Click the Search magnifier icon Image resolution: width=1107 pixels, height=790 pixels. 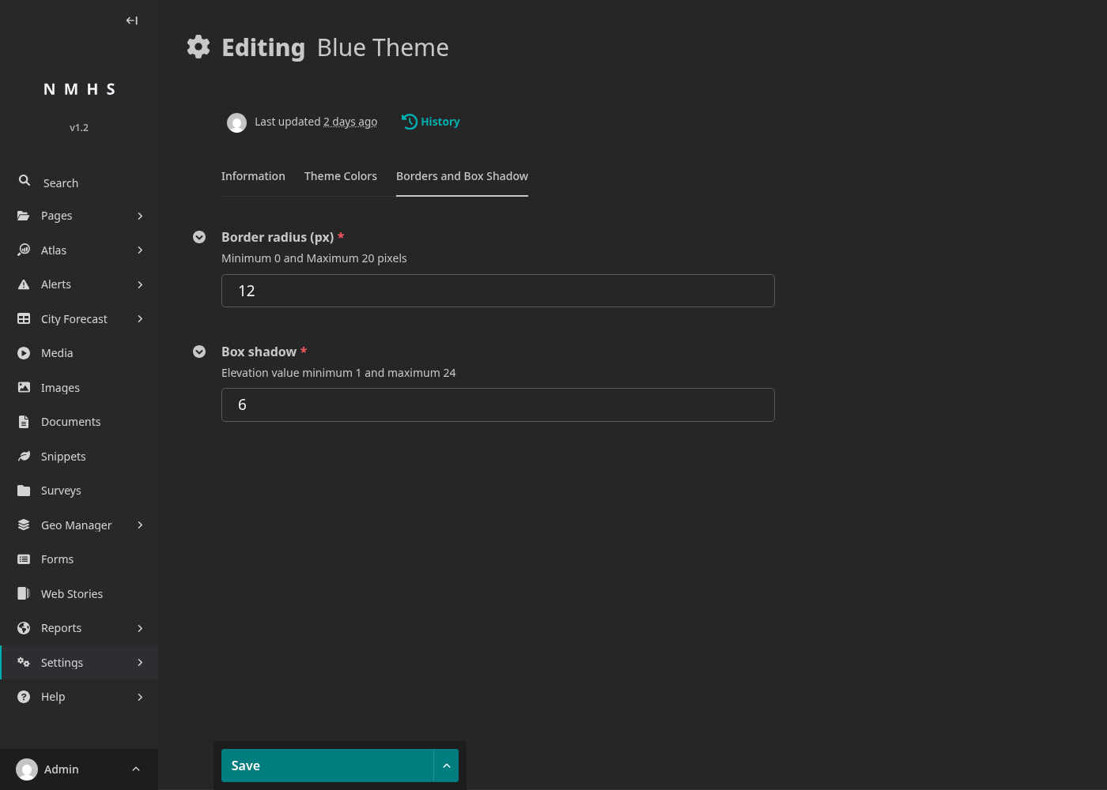(25, 181)
